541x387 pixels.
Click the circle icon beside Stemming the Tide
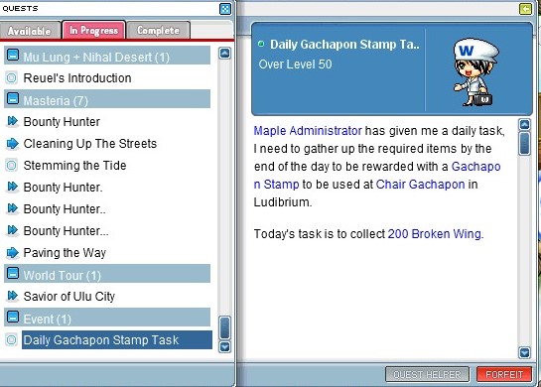click(x=11, y=165)
